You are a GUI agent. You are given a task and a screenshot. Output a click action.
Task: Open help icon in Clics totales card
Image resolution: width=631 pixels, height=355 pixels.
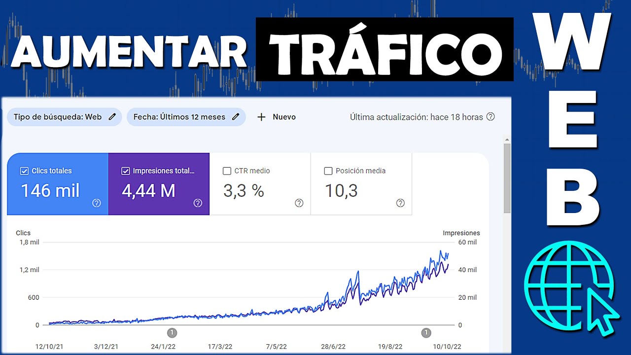point(97,203)
